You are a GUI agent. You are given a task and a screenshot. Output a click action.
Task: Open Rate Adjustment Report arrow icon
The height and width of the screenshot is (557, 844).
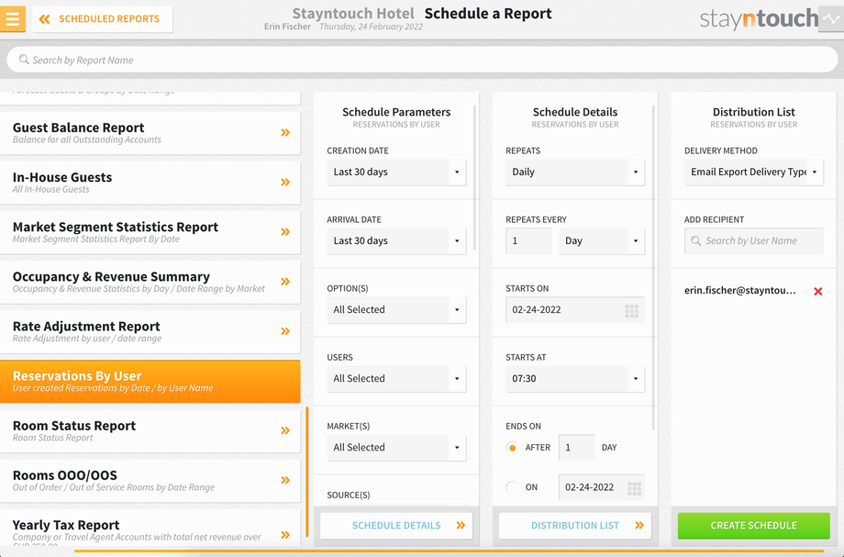point(285,331)
